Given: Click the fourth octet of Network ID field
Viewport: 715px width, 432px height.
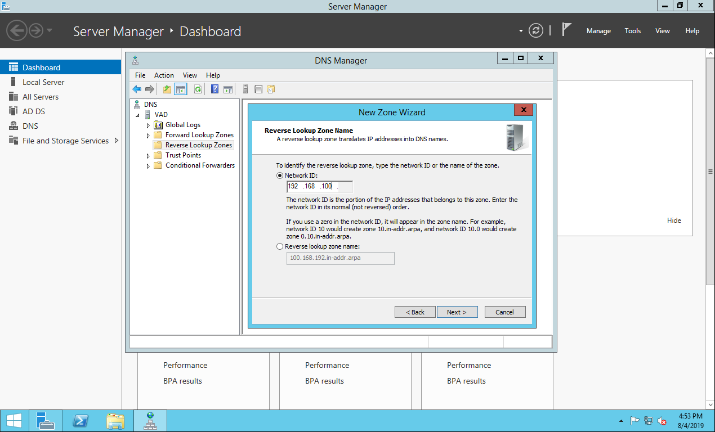Looking at the screenshot, I should [345, 187].
